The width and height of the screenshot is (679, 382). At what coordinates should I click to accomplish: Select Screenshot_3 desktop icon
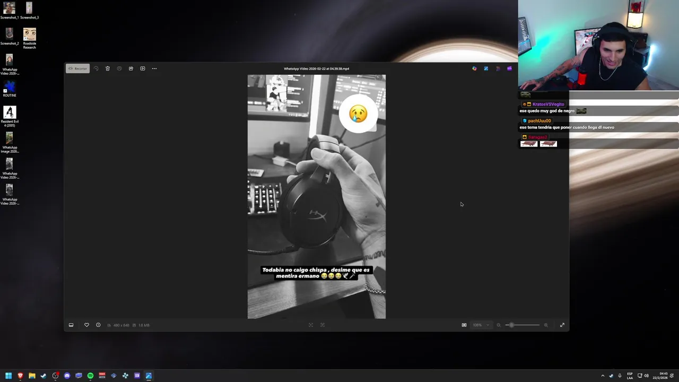(x=29, y=11)
